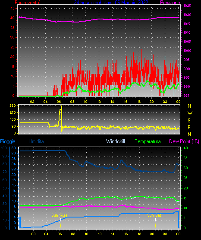Click the 180 value on wind-direction axis
This screenshot has width=201, height=240.
point(13,119)
